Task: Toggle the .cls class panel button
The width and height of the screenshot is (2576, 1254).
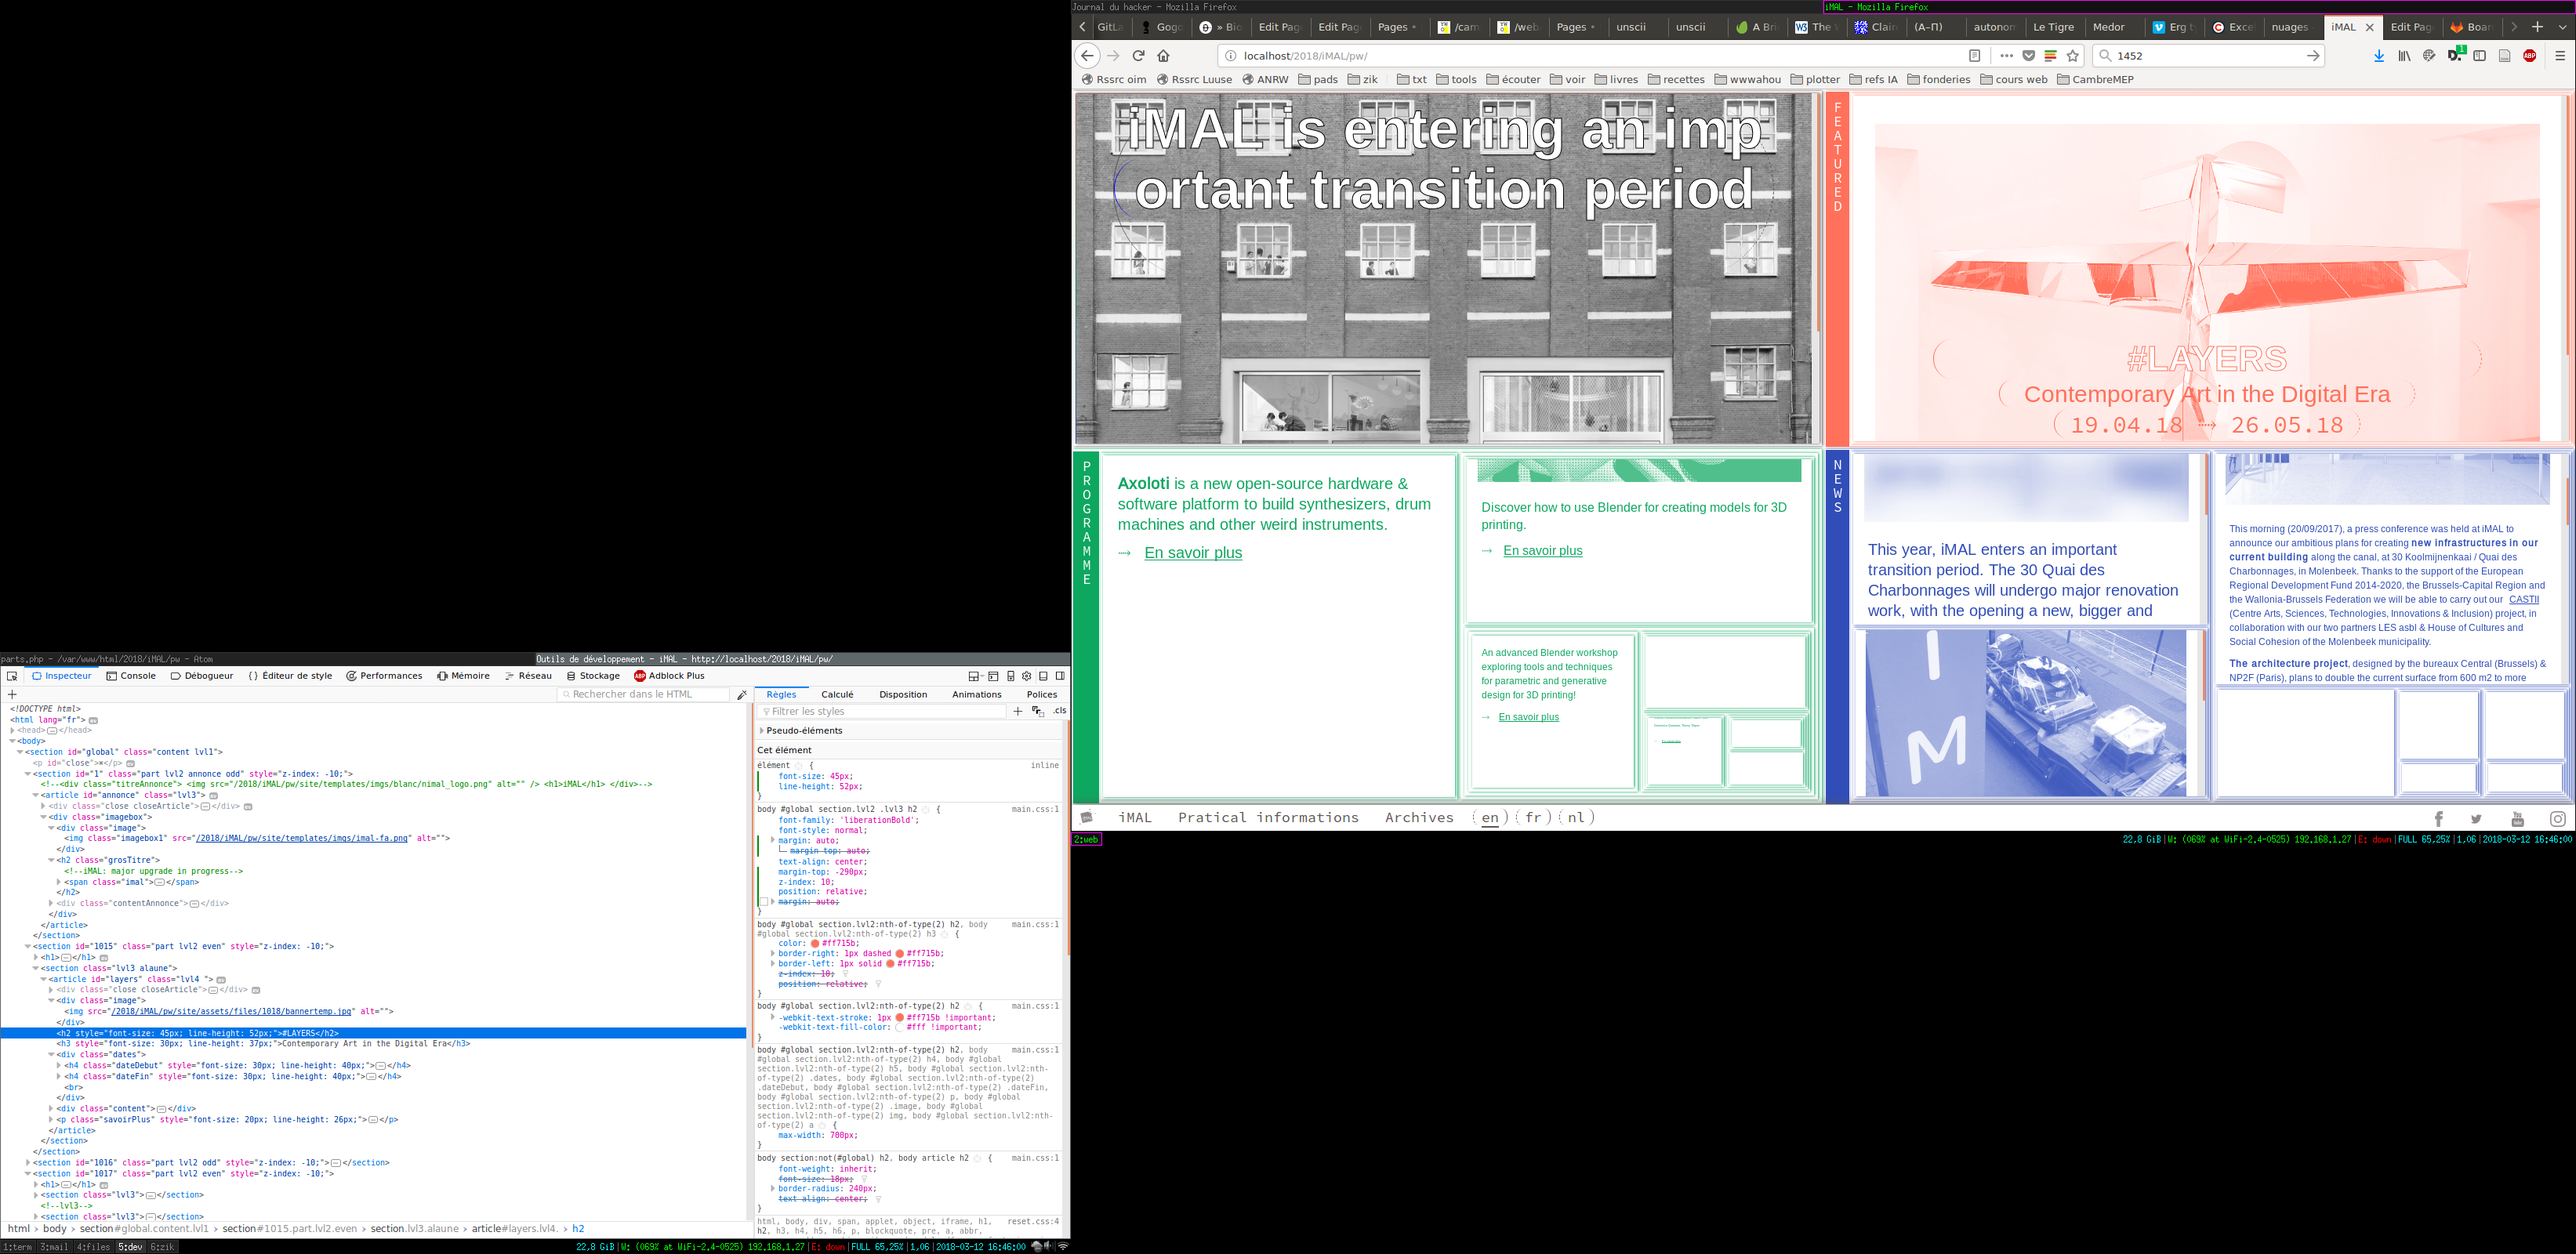Action: tap(1059, 711)
